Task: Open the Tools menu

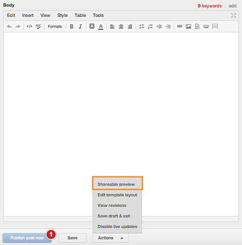Action: pyautogui.click(x=98, y=15)
